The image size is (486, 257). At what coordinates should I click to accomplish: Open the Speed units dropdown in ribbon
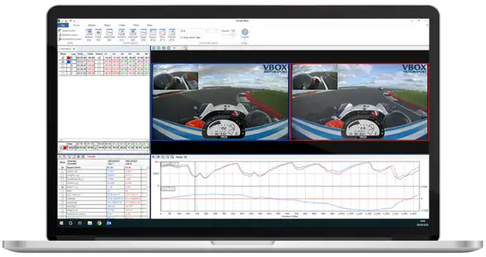(68, 30)
